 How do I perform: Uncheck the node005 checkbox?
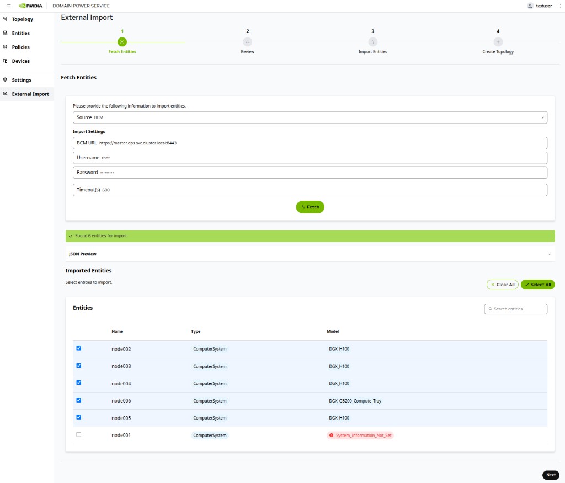(x=78, y=417)
